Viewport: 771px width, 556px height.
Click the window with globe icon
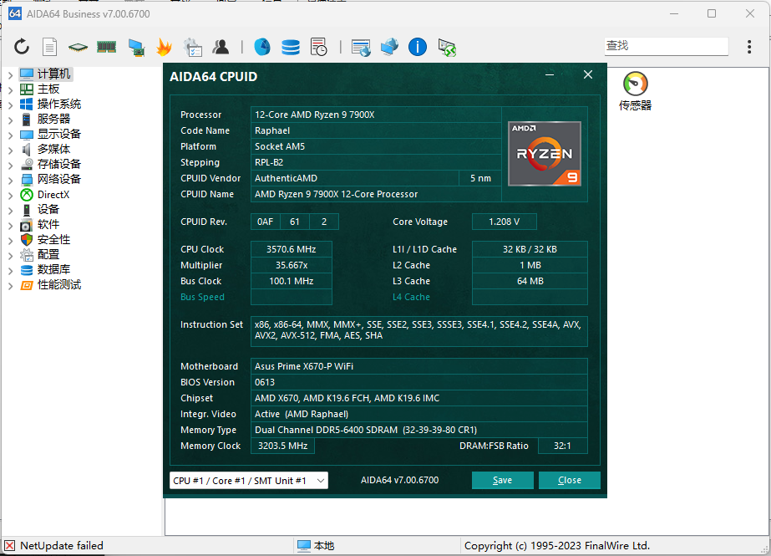coord(361,48)
